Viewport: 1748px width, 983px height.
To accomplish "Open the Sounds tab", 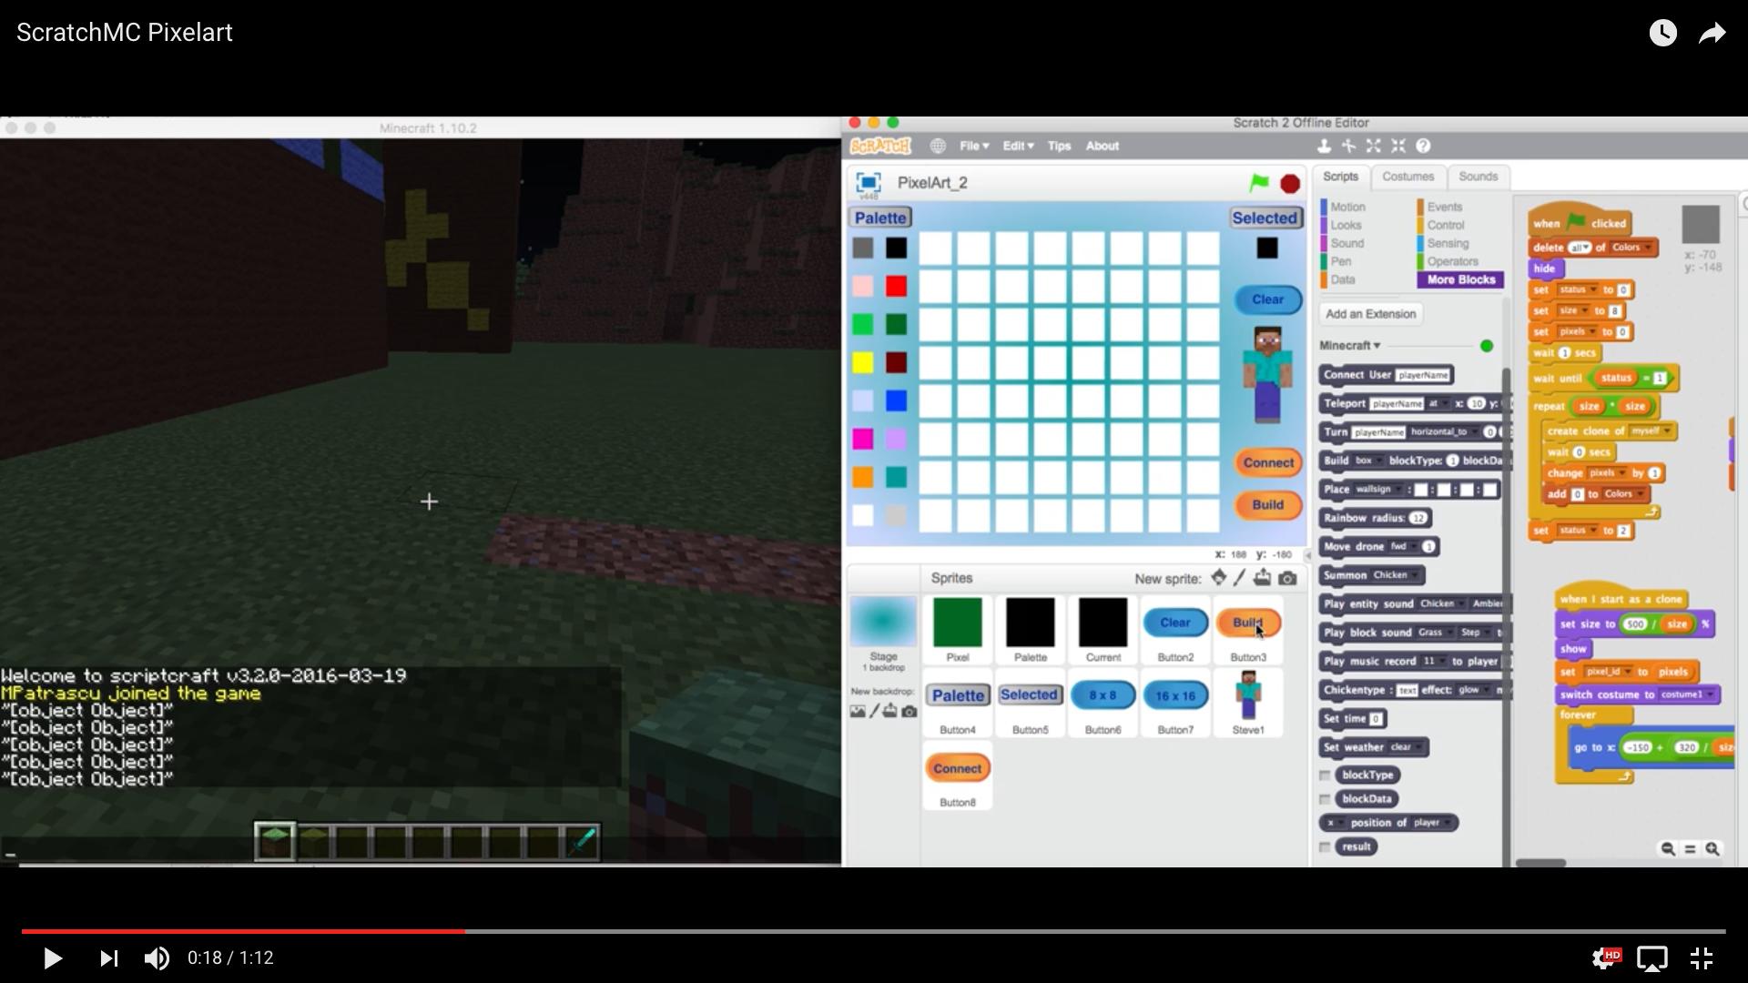I will [1478, 177].
